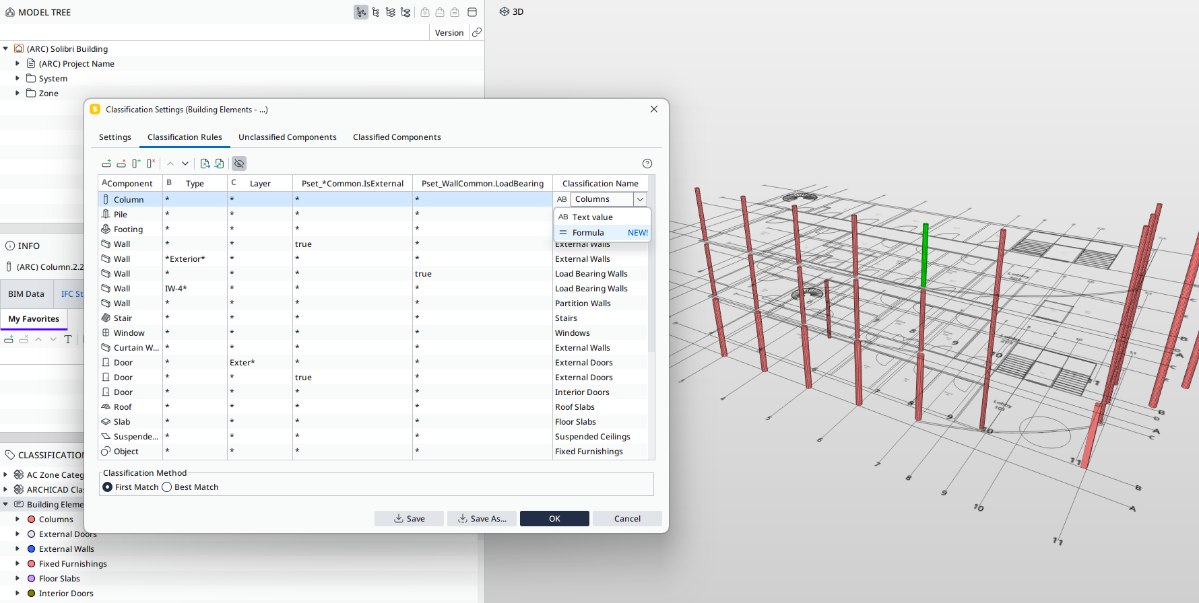Select the layered tree mode icon in Model Tree
This screenshot has height=603, width=1199.
[391, 12]
